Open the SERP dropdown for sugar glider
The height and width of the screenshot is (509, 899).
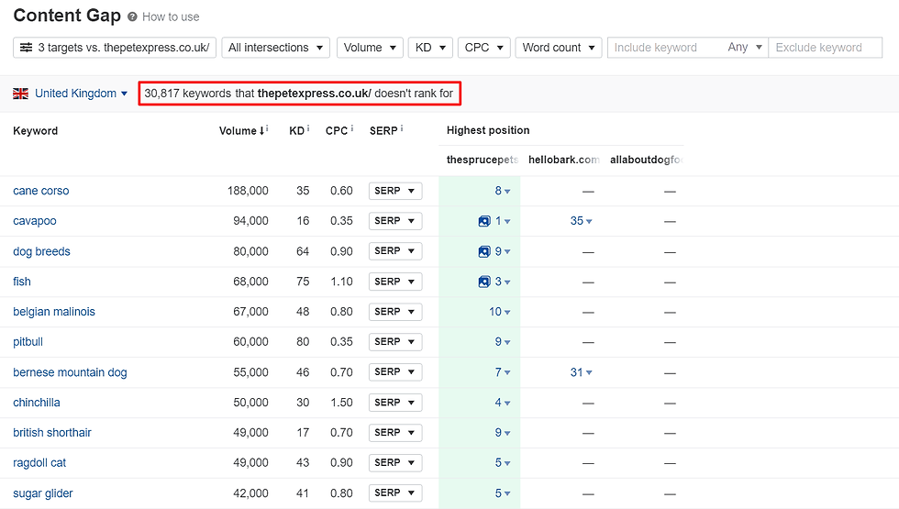point(395,493)
